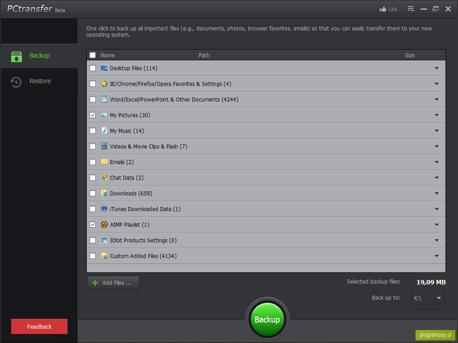Expand the iTunes Downloaded Data row
458x343 pixels.
(437, 209)
